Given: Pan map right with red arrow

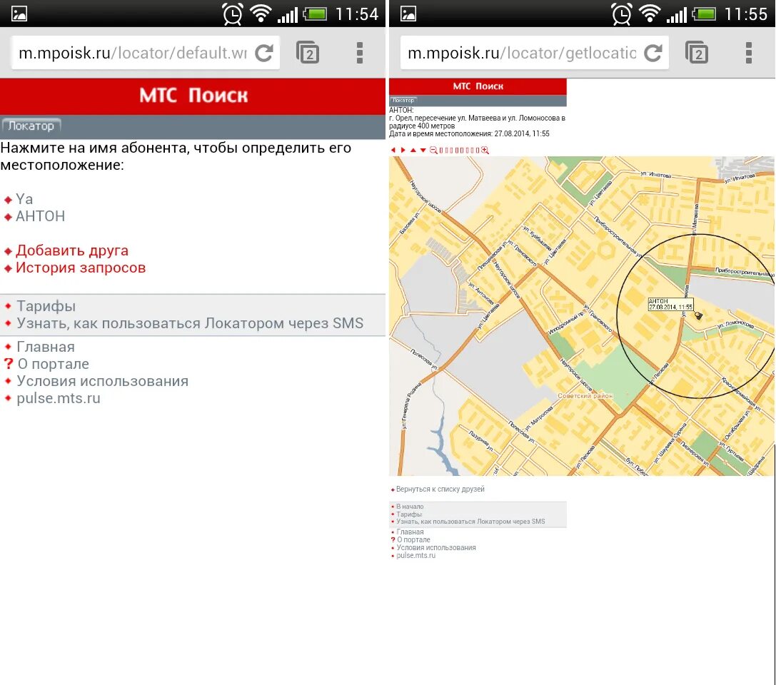Looking at the screenshot, I should pyautogui.click(x=403, y=150).
